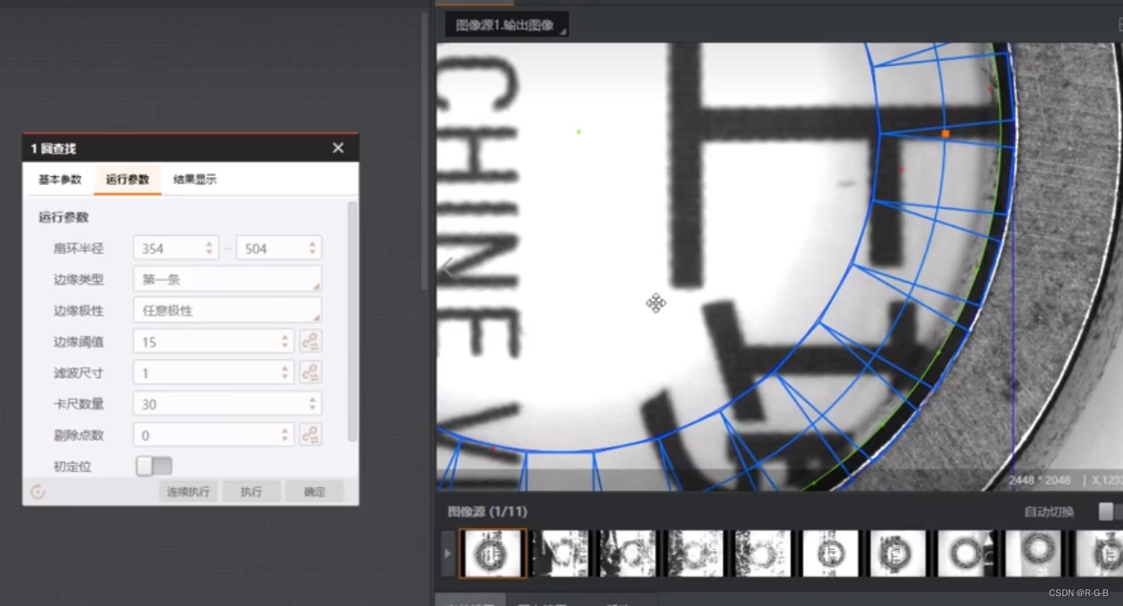Click the stepper arrows of the 504 field
This screenshot has width=1123, height=606.
(312, 248)
